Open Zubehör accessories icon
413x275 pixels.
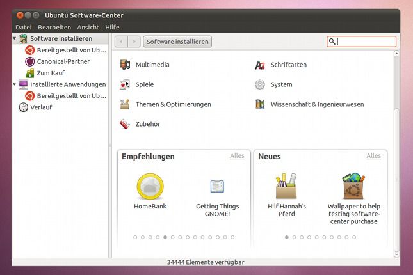(124, 124)
